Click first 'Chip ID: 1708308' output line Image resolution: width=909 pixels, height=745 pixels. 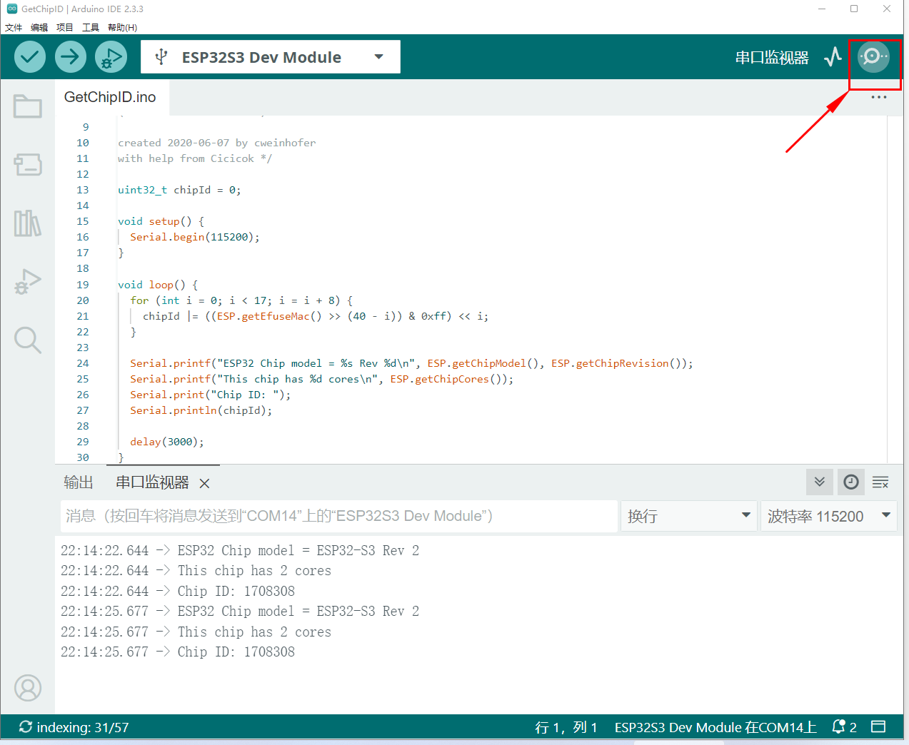click(x=178, y=591)
